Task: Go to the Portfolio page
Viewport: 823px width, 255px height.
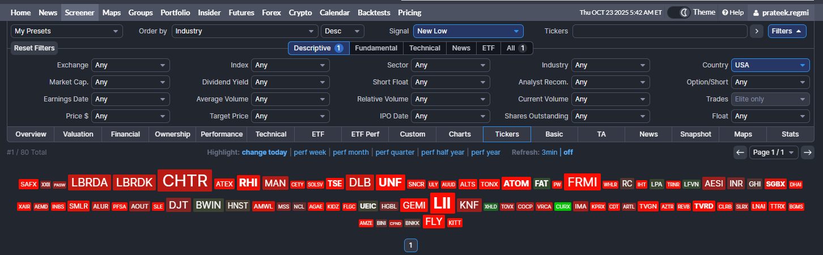Action: click(175, 12)
